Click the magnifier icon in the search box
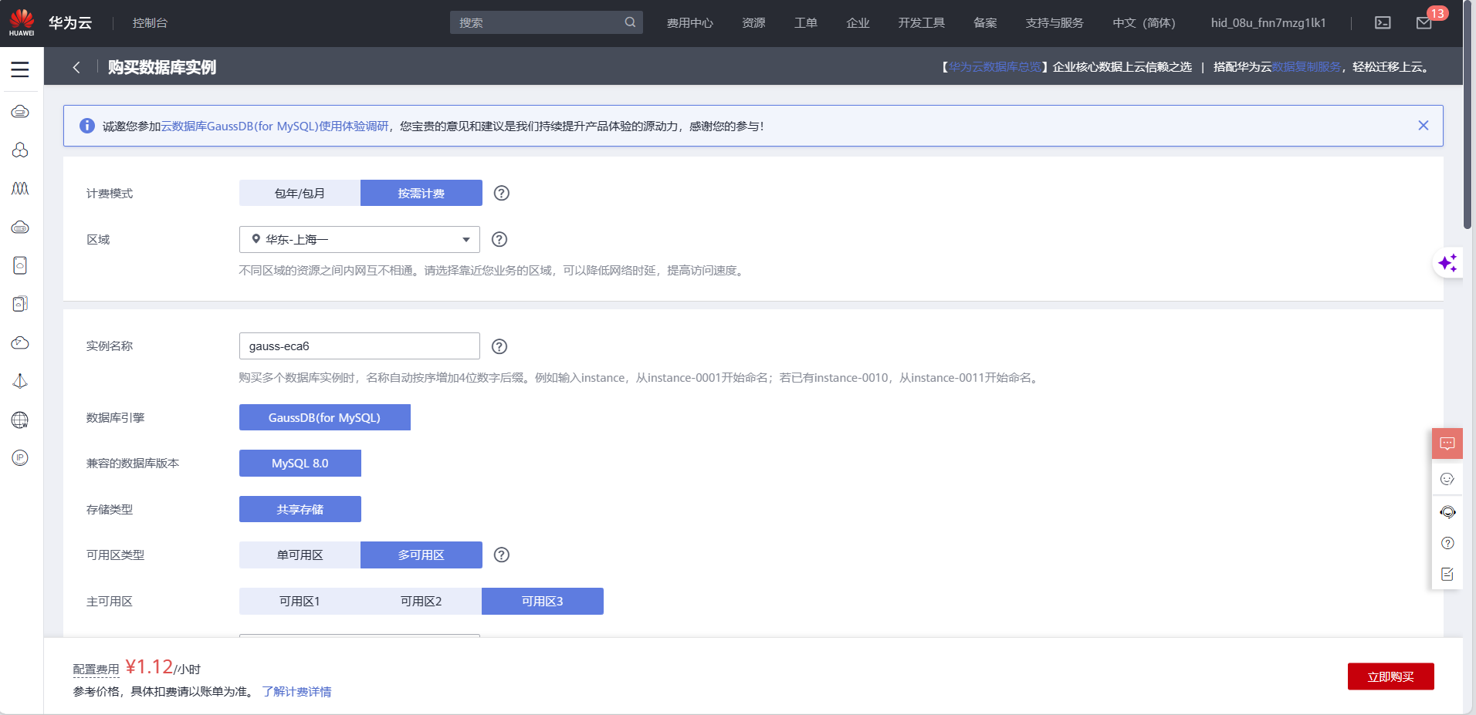The height and width of the screenshot is (715, 1476). [630, 22]
